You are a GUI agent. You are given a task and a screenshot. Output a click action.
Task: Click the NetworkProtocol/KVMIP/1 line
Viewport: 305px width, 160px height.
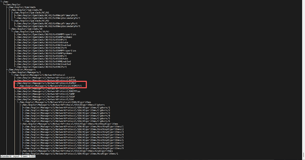(x=50, y=86)
